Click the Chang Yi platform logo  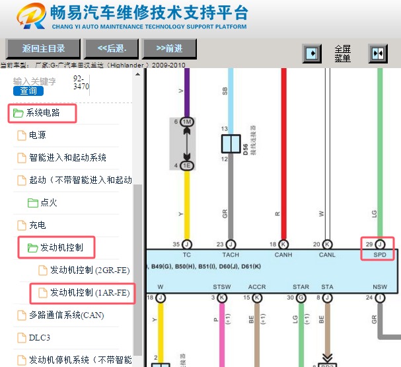coord(32,16)
